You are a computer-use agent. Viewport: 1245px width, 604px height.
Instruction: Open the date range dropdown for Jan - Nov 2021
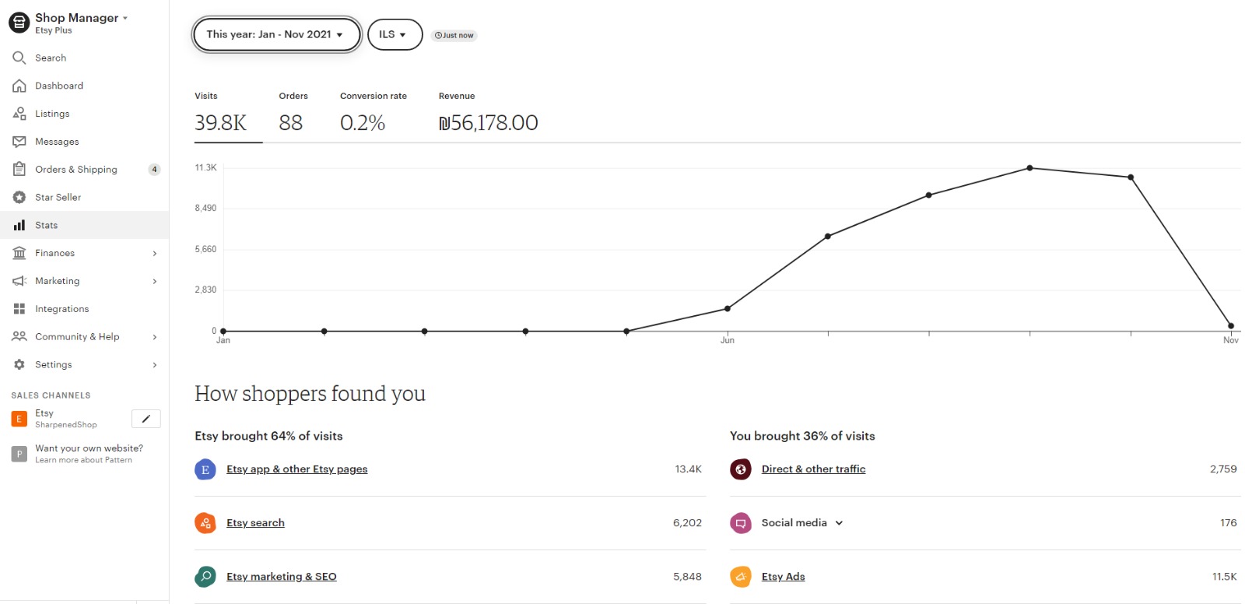tap(276, 34)
